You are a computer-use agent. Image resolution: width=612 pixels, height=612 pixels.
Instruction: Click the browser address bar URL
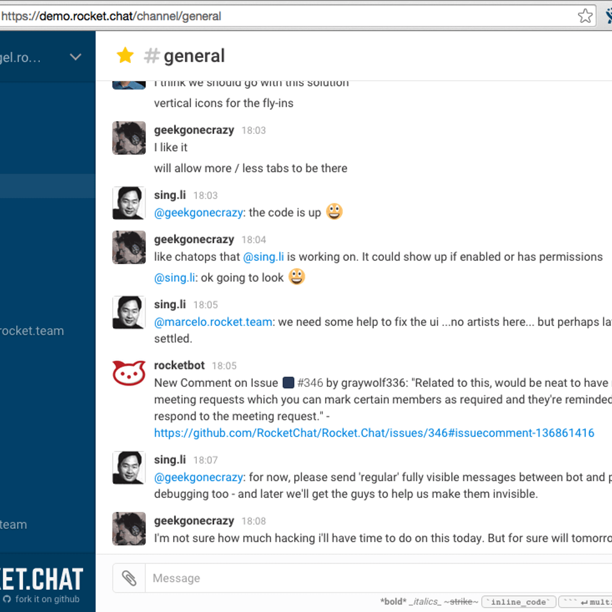click(x=111, y=16)
